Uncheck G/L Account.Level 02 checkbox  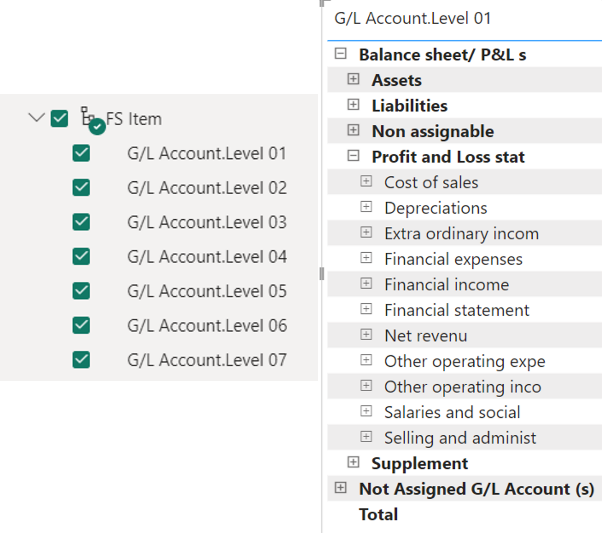pos(81,188)
